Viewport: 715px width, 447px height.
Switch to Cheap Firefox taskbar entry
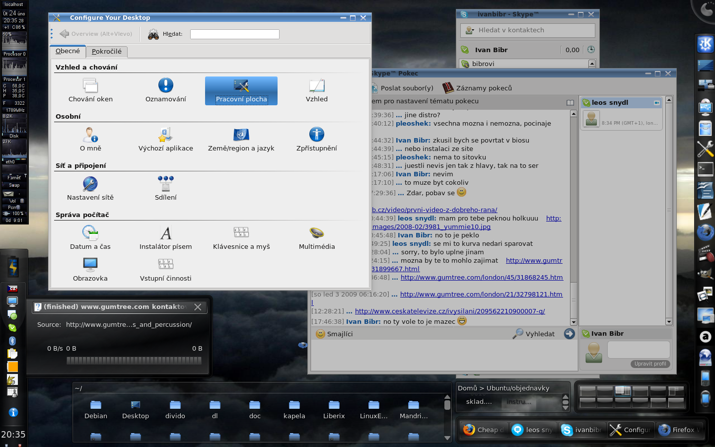[x=484, y=430]
